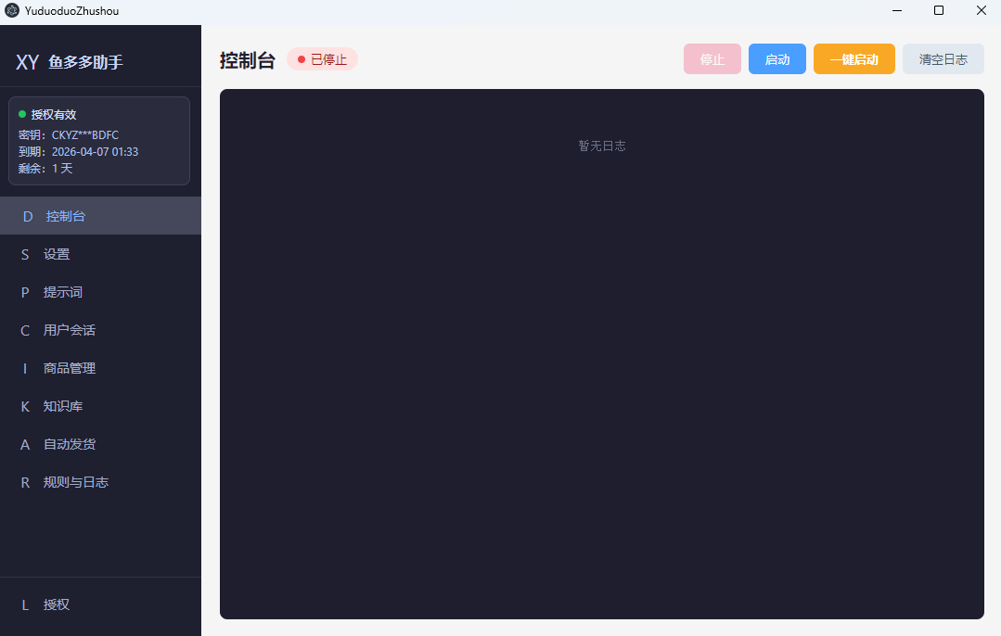Click the app logo in the title bar

tap(12, 10)
